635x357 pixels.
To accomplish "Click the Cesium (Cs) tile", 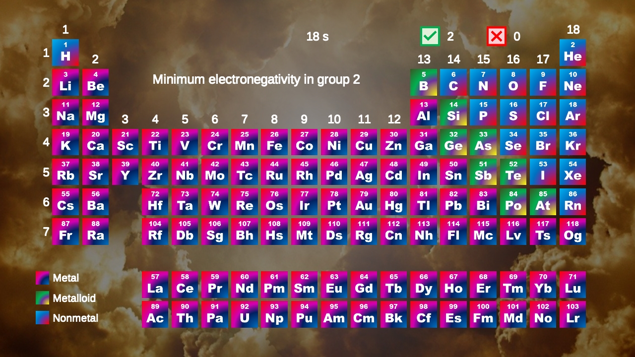I will [x=65, y=202].
